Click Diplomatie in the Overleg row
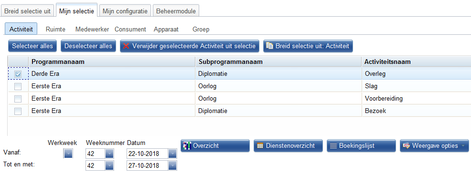The width and height of the screenshot is (471, 175). point(279,74)
